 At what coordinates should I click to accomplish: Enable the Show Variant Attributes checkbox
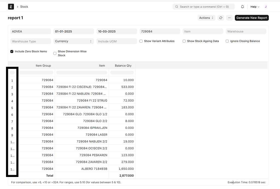(x=141, y=41)
